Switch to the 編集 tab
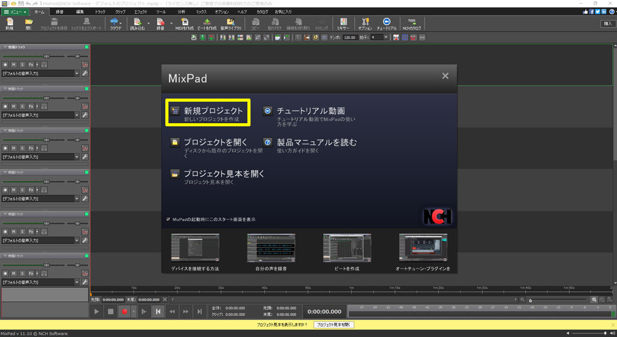The image size is (617, 337). 80,12
